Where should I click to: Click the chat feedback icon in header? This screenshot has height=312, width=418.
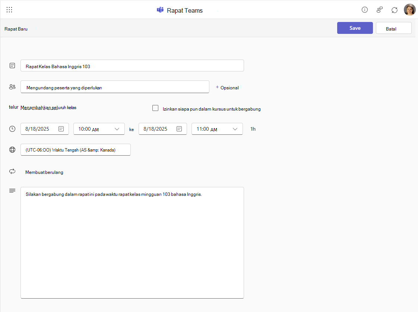coord(380,10)
